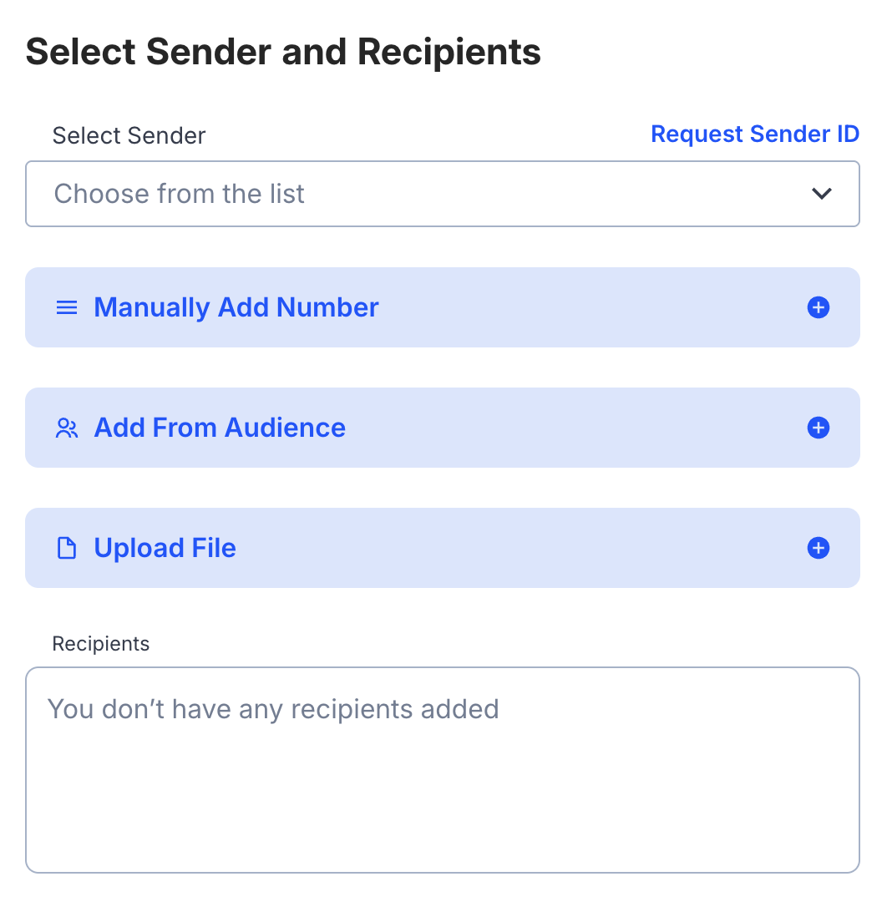Click the list icon beside Manually Add Number
The width and height of the screenshot is (887, 907).
point(66,307)
